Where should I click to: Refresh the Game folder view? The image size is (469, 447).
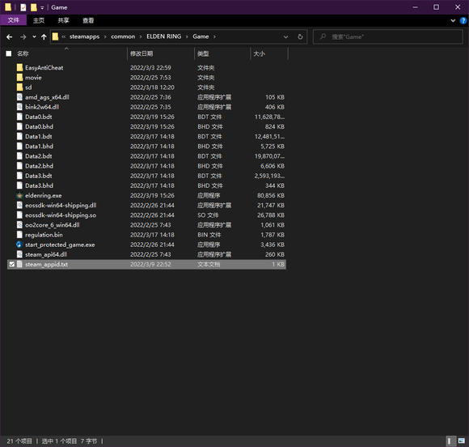tap(300, 37)
